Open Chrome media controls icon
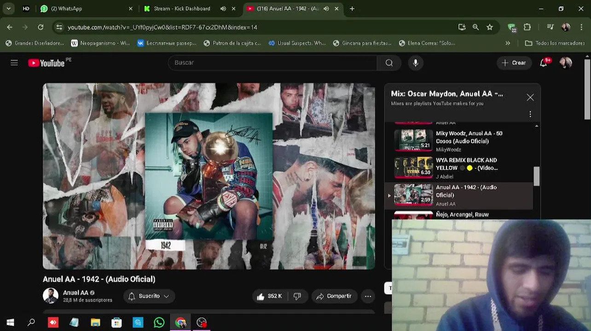Image resolution: width=591 pixels, height=331 pixels. click(x=550, y=27)
